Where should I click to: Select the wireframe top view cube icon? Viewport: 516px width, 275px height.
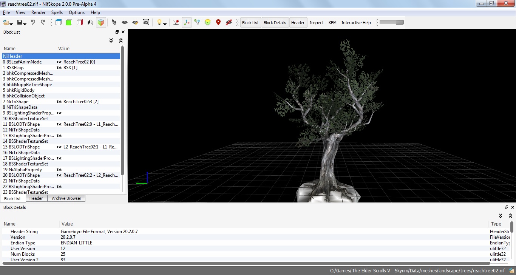[x=59, y=23]
